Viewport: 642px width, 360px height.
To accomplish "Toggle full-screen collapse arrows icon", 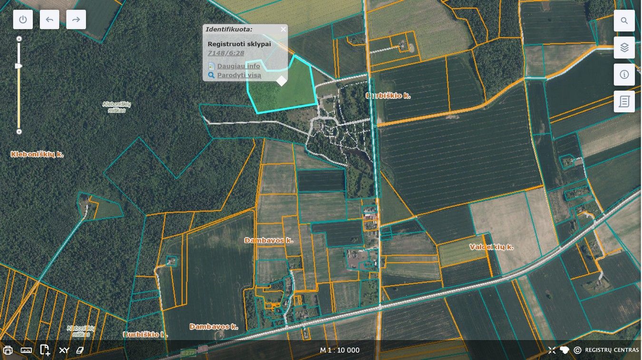I will click(x=552, y=350).
